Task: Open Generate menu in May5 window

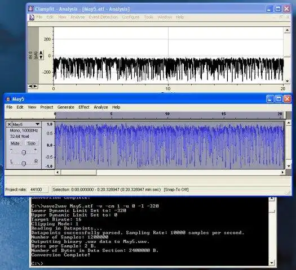Action: (66, 107)
